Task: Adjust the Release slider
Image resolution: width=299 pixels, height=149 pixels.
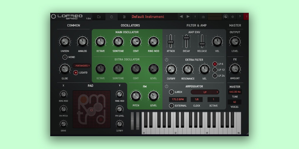Action: click(x=202, y=44)
